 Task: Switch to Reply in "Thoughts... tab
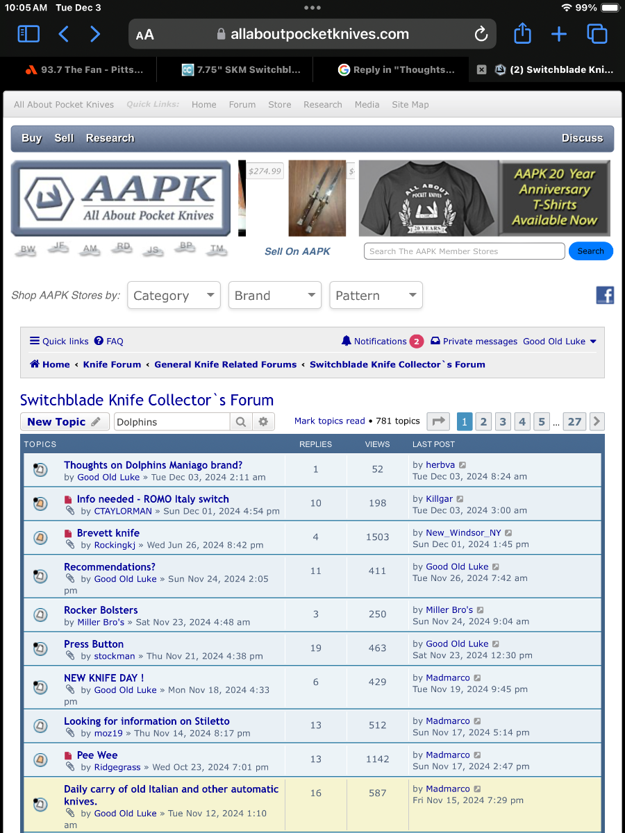397,69
